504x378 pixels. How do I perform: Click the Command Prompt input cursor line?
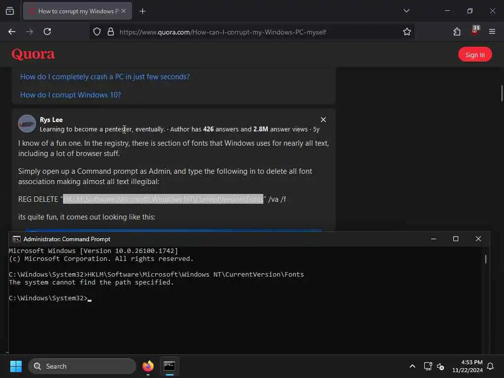(x=50, y=298)
